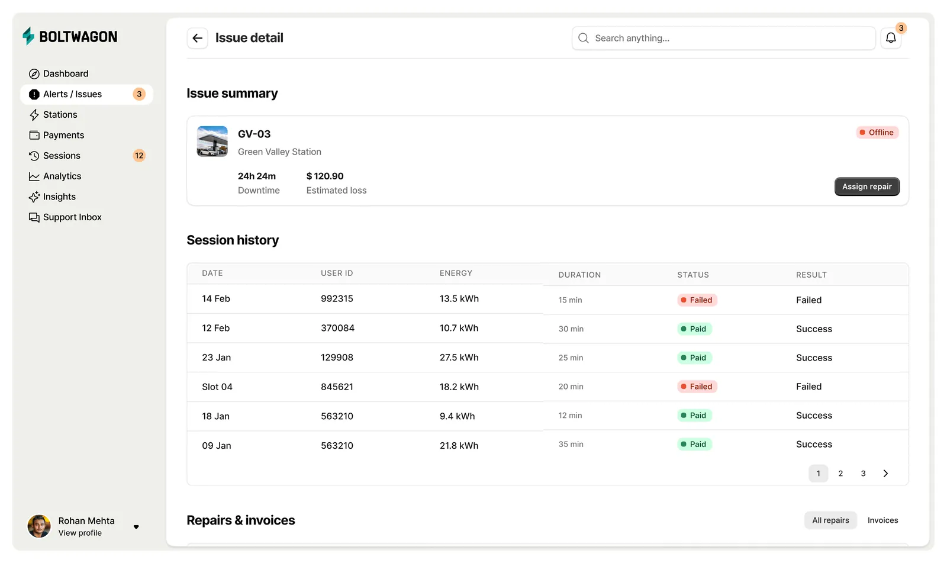Viewport: 947px width, 563px height.
Task: Open Support Inbox
Action: click(x=86, y=218)
